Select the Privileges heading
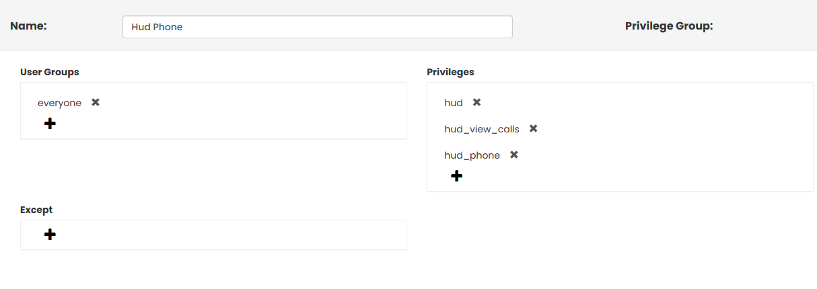Viewport: 817px width, 289px height. [x=450, y=72]
